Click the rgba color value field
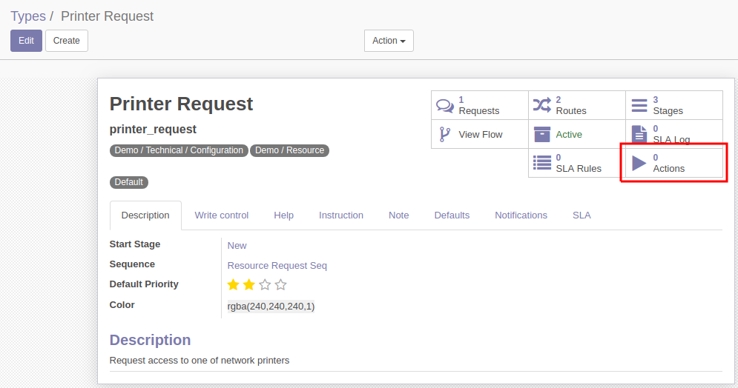 point(271,307)
